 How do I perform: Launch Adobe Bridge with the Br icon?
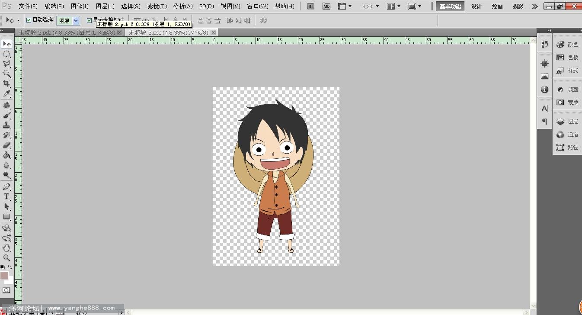coord(311,6)
